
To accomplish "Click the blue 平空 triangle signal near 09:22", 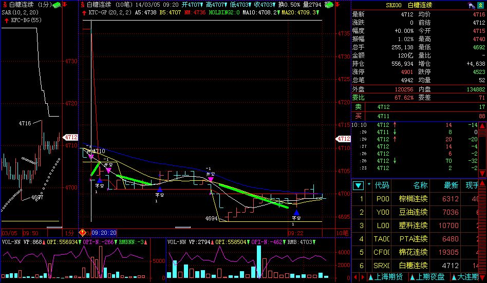I will pyautogui.click(x=296, y=212).
